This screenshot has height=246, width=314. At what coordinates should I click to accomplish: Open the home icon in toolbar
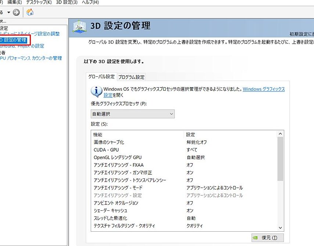click(x=30, y=12)
